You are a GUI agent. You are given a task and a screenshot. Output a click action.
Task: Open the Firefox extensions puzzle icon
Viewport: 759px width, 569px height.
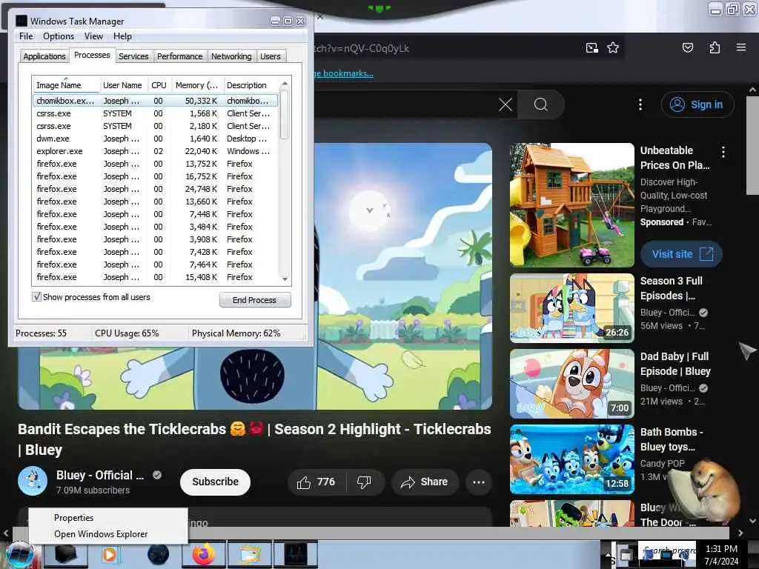point(715,47)
